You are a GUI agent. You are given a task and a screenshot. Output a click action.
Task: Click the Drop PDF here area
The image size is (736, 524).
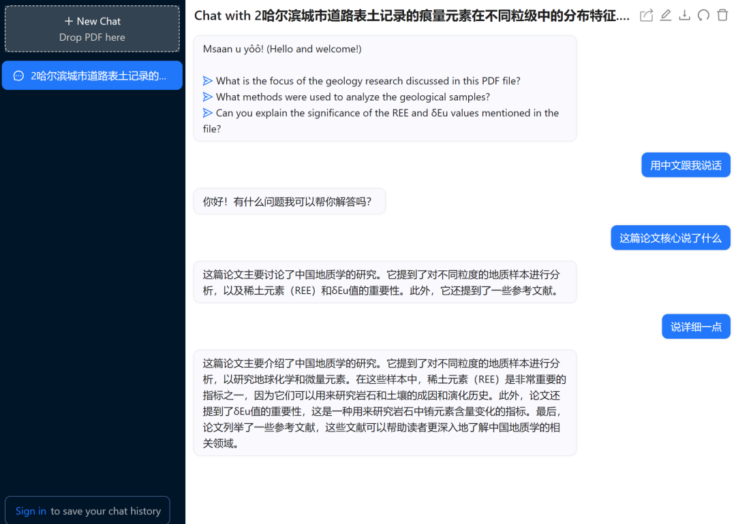(x=92, y=37)
